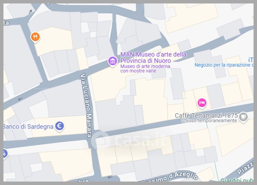The width and height of the screenshot is (257, 185).
Task: Click the partial blue pin at left edge
Action: pos(4,153)
